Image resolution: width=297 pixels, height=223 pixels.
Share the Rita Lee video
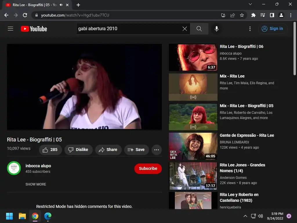tap(108, 150)
